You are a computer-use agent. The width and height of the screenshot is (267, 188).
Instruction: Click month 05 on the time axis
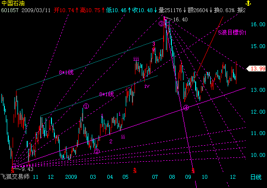(126, 177)
